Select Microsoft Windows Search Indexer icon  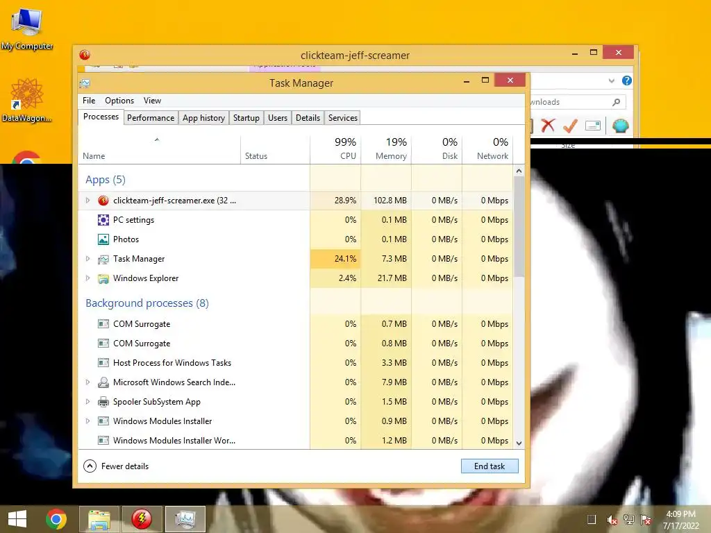coord(103,382)
